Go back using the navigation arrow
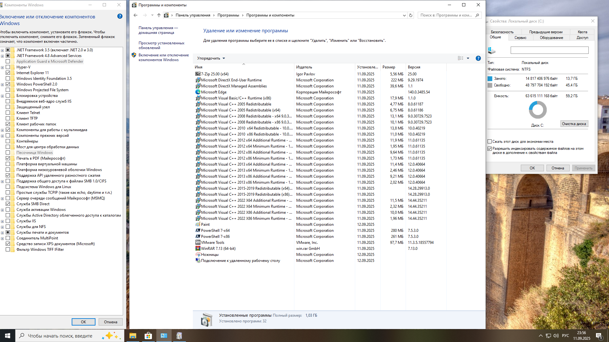The image size is (609, 342). coord(136,15)
